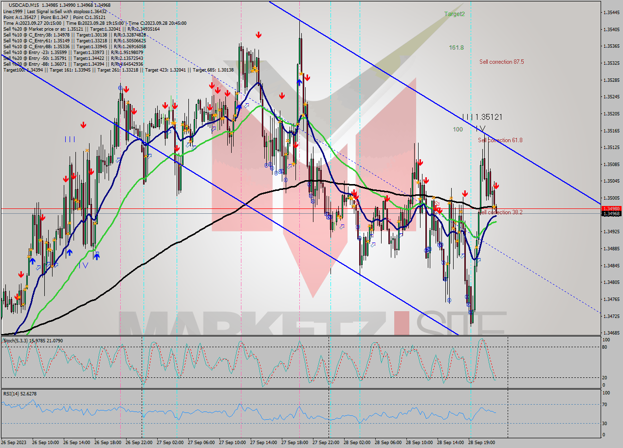
Task: Select the '28 Sep 19:00' time label
Action: 481,443
